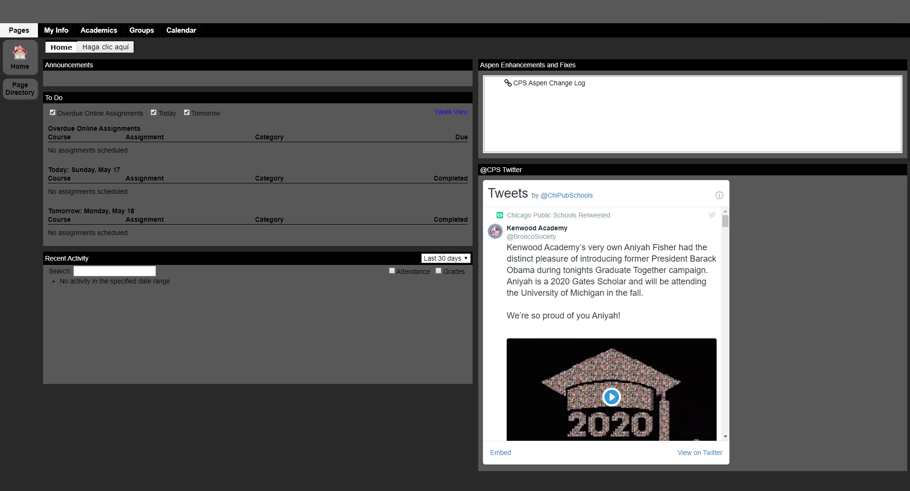This screenshot has width=910, height=491.
Task: Open the Last 30 days dropdown
Action: pyautogui.click(x=446, y=258)
